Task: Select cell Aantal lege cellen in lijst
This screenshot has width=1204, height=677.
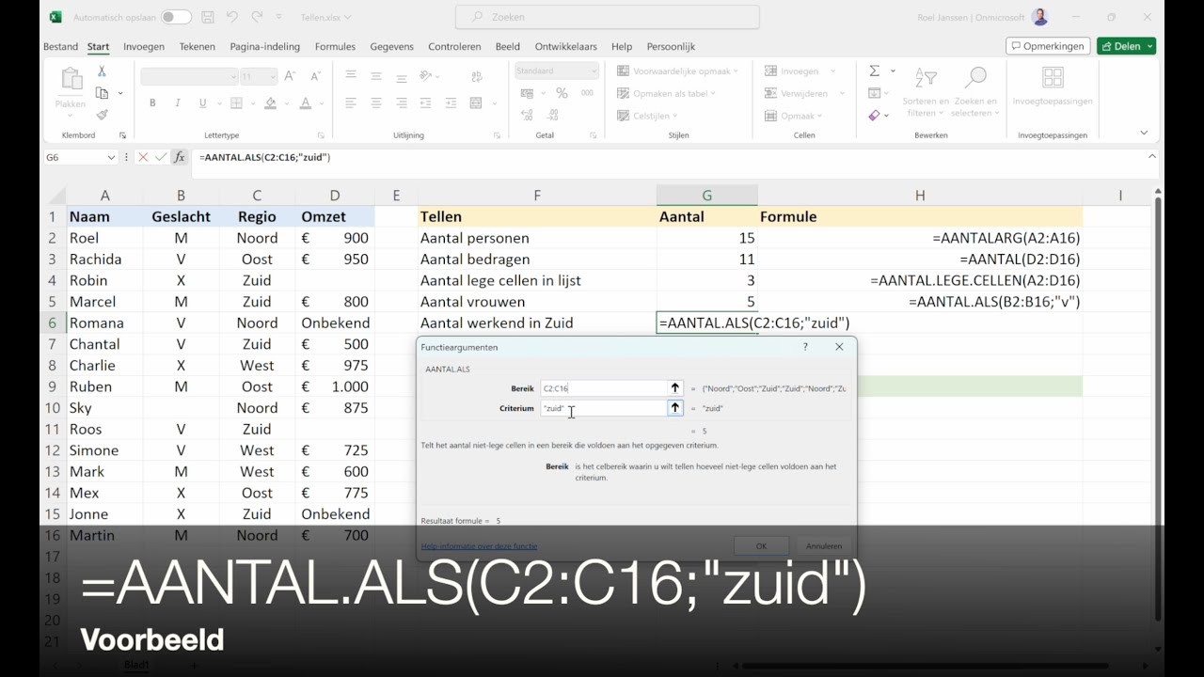Action: pos(537,280)
